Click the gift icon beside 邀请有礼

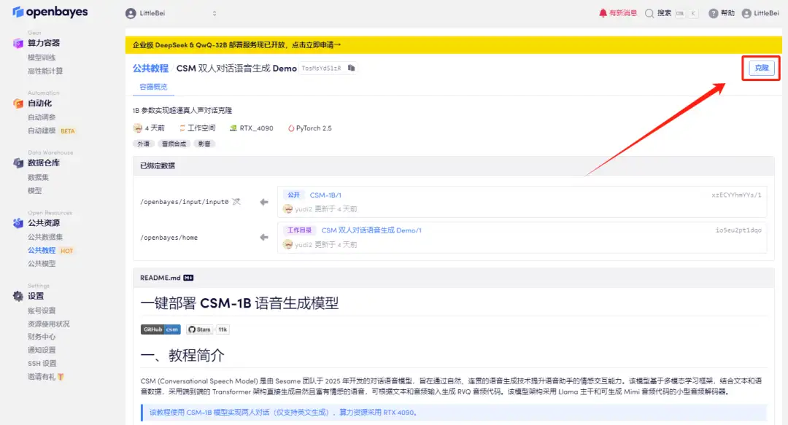tap(61, 376)
